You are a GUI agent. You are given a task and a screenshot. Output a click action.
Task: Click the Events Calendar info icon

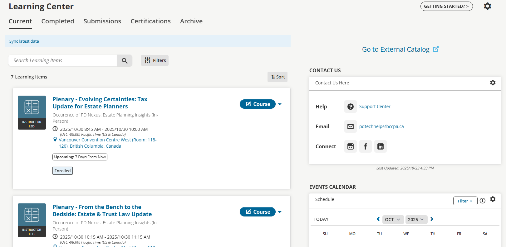[x=483, y=201]
